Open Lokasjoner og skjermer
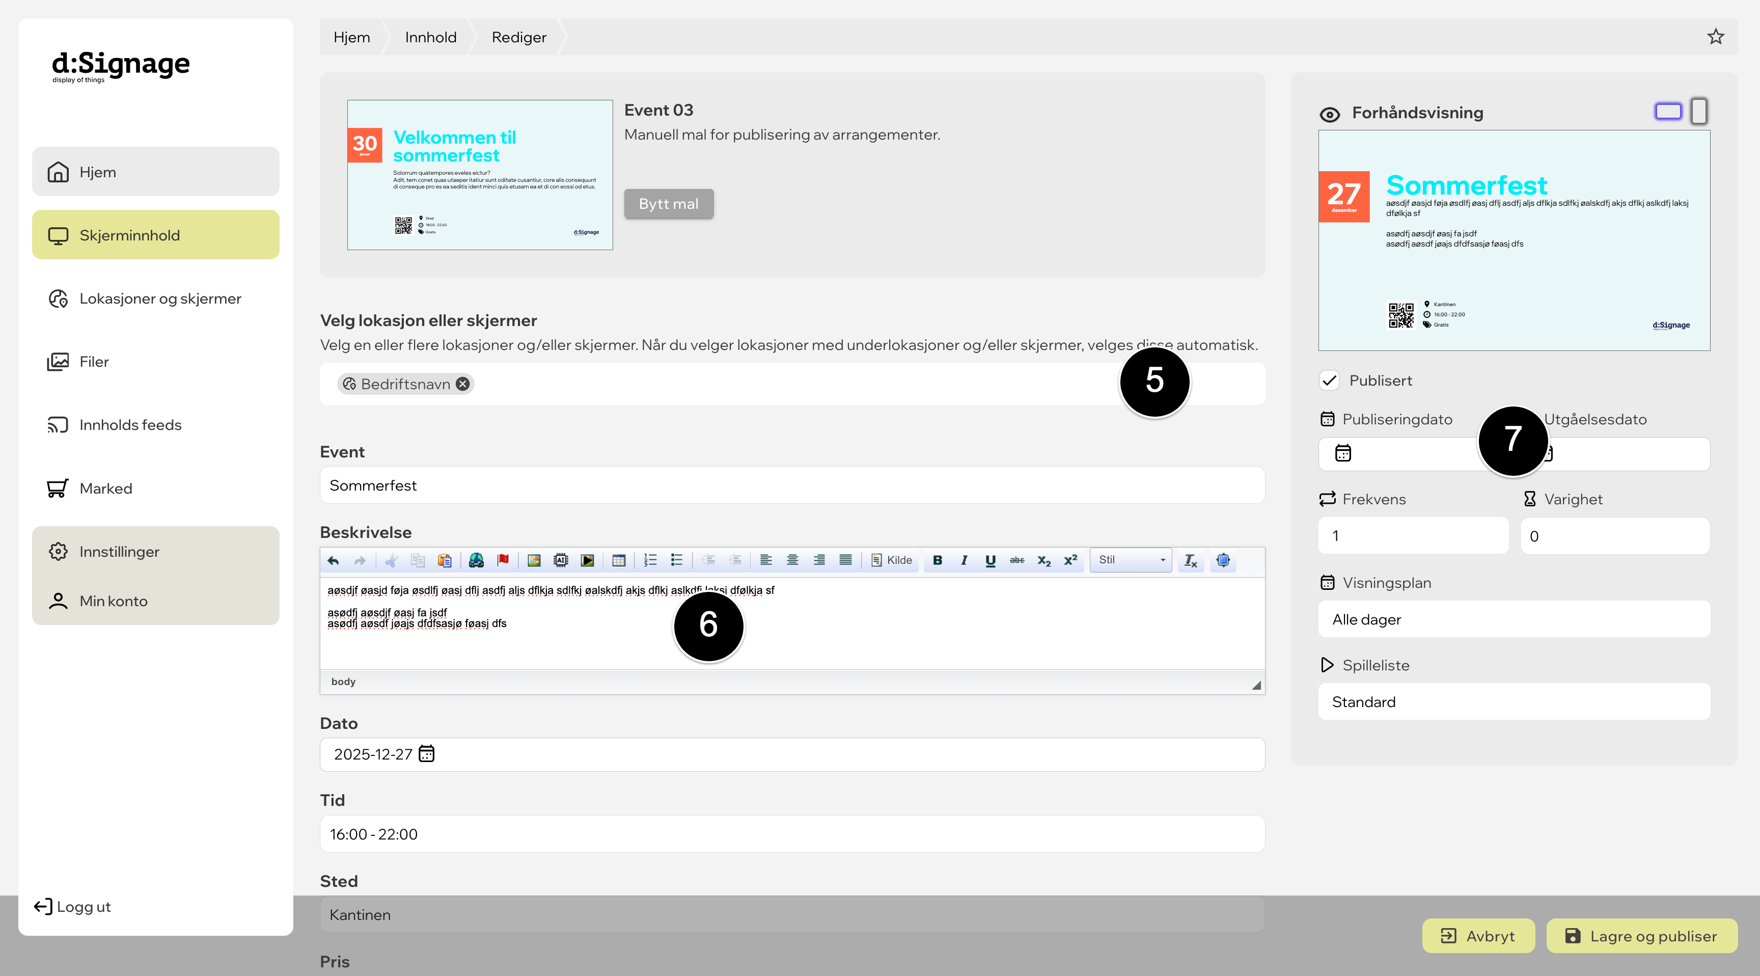This screenshot has width=1760, height=976. (156, 298)
